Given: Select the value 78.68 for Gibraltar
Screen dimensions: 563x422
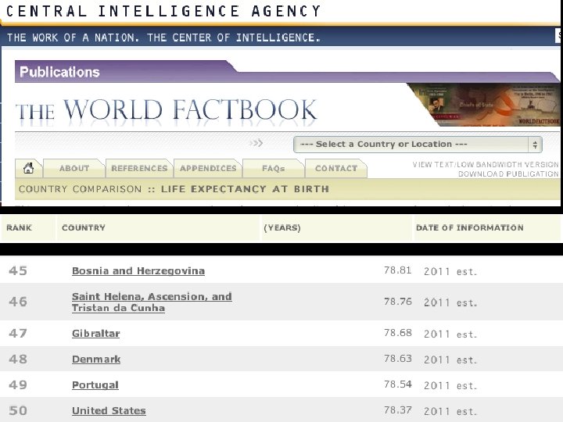Looking at the screenshot, I should point(397,333).
